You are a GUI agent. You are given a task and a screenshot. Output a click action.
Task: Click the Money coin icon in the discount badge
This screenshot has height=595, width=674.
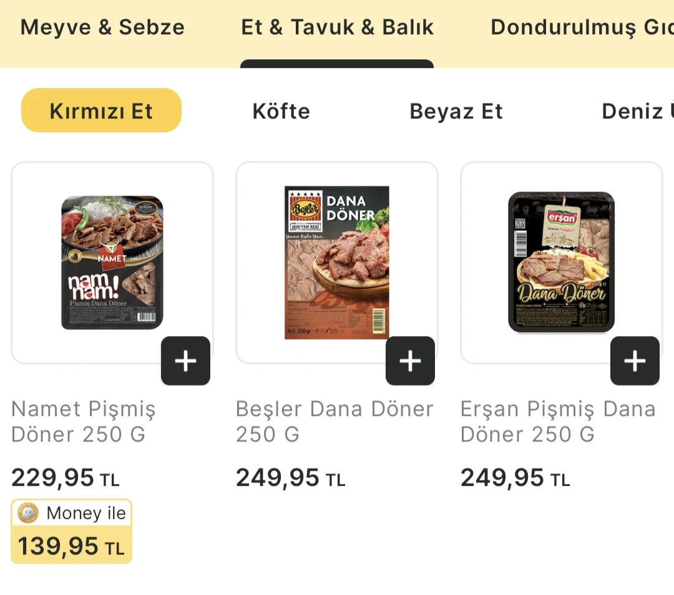27,513
